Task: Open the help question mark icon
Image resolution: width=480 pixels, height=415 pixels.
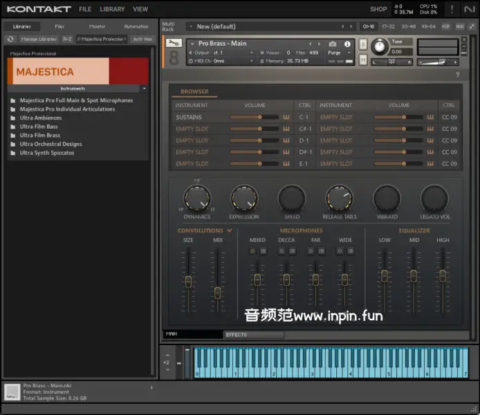Action: coord(457,74)
